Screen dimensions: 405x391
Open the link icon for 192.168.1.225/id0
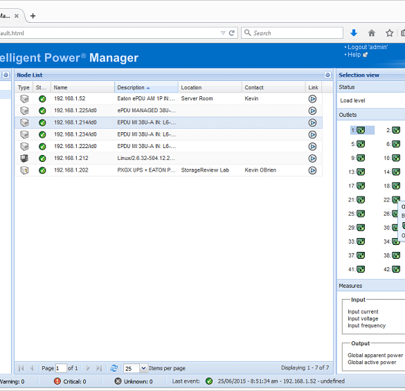(x=312, y=111)
